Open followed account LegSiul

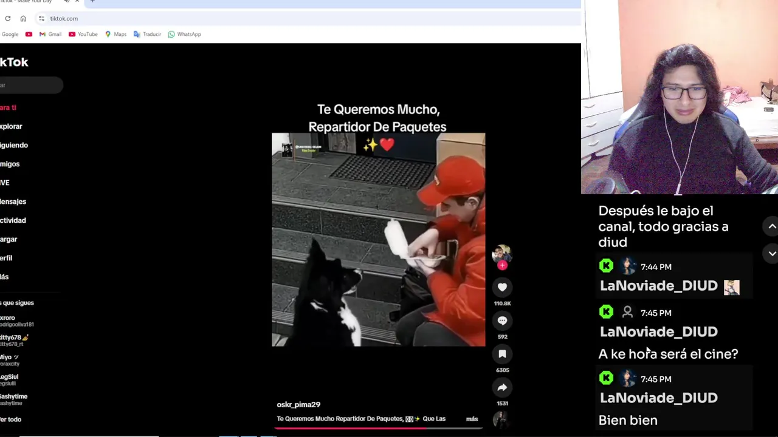[9, 380]
